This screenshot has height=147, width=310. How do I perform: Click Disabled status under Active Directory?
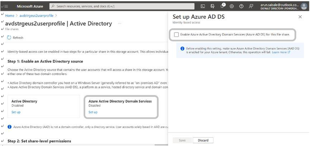click(18, 106)
